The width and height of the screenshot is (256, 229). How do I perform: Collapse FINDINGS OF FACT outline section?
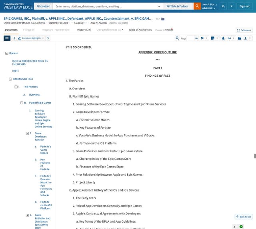pos(10,79)
